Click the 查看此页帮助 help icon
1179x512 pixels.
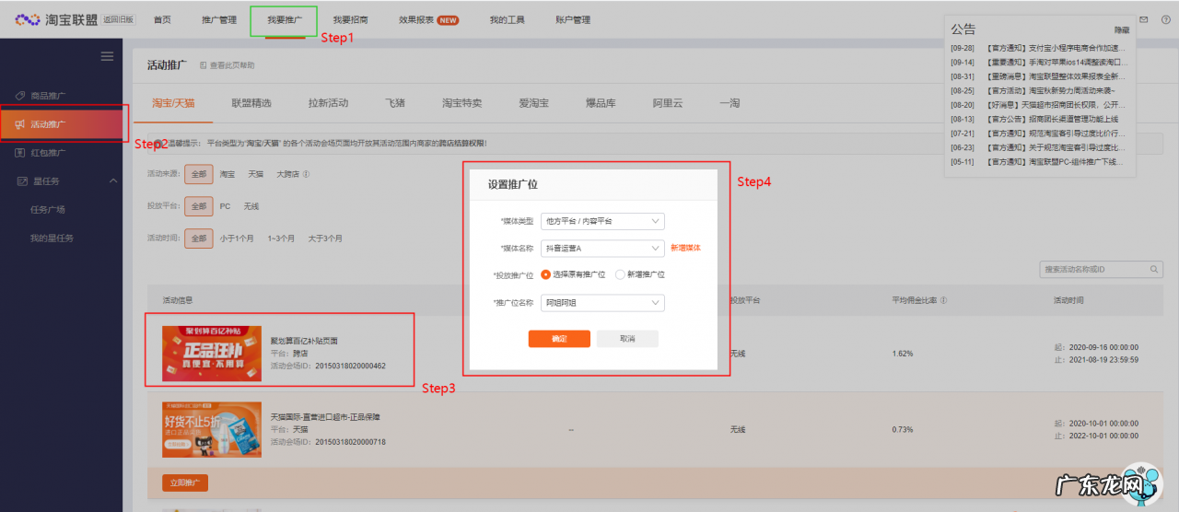204,65
